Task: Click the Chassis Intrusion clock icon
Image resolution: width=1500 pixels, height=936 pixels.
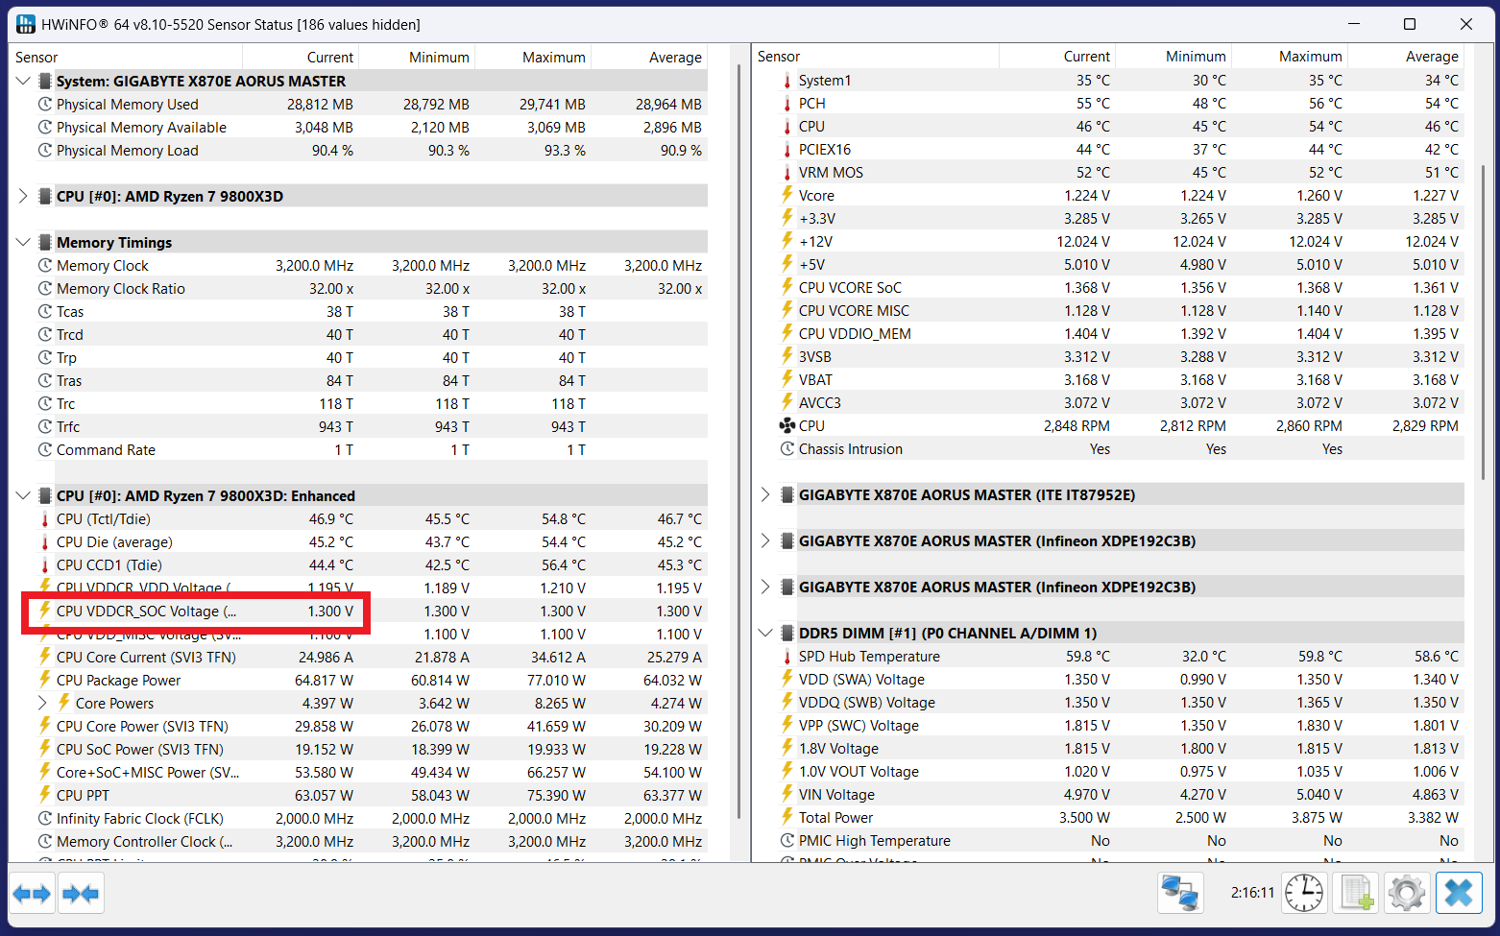Action: pos(787,449)
